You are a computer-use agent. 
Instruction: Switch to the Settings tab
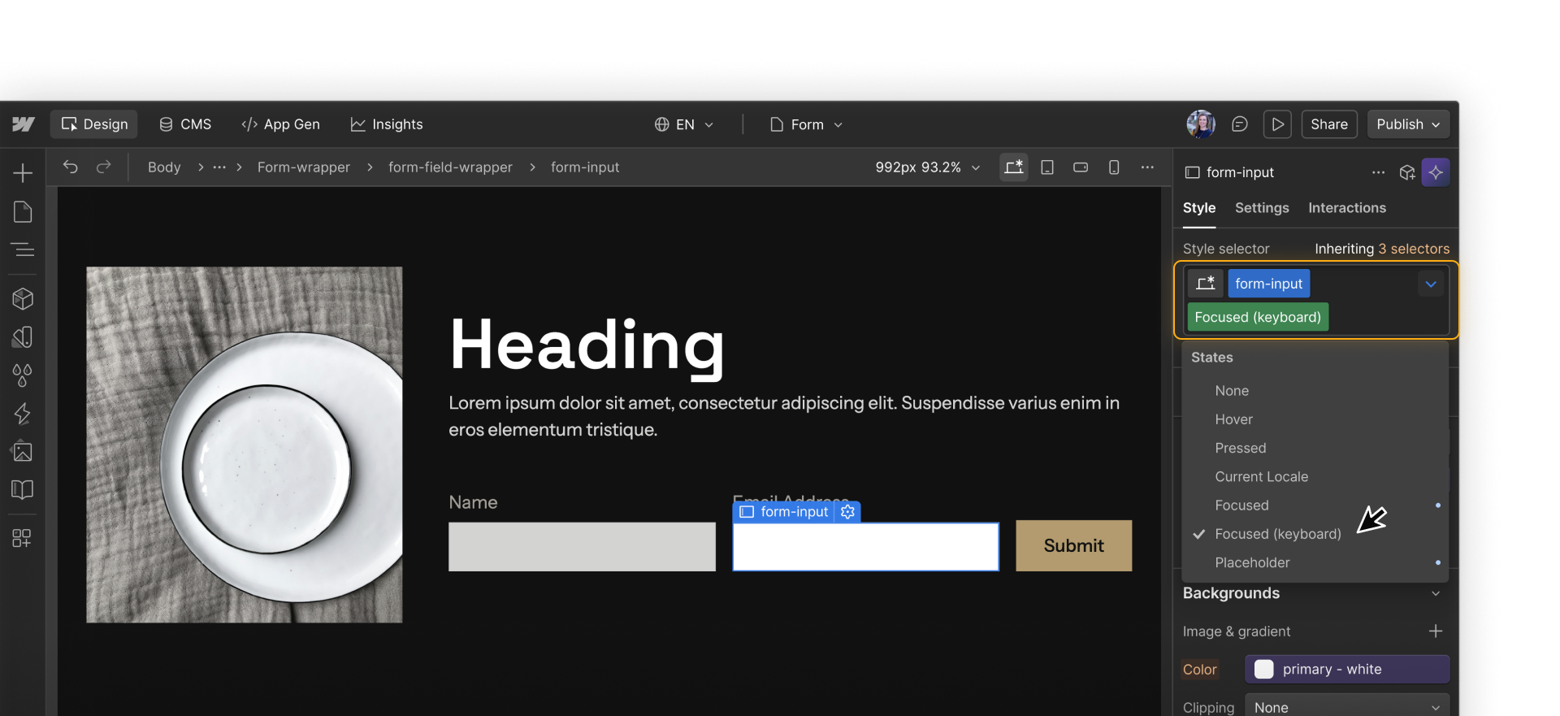coord(1262,208)
